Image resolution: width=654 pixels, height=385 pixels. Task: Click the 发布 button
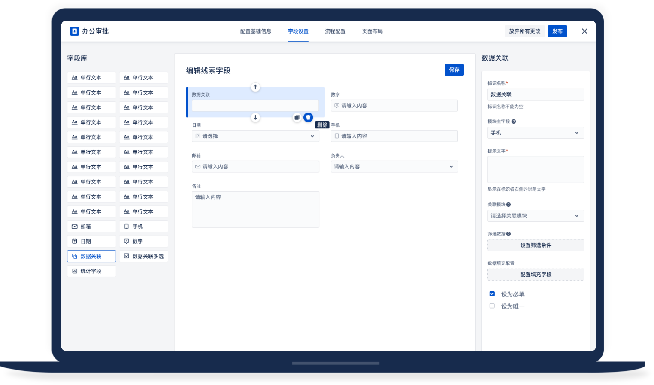[x=557, y=31]
